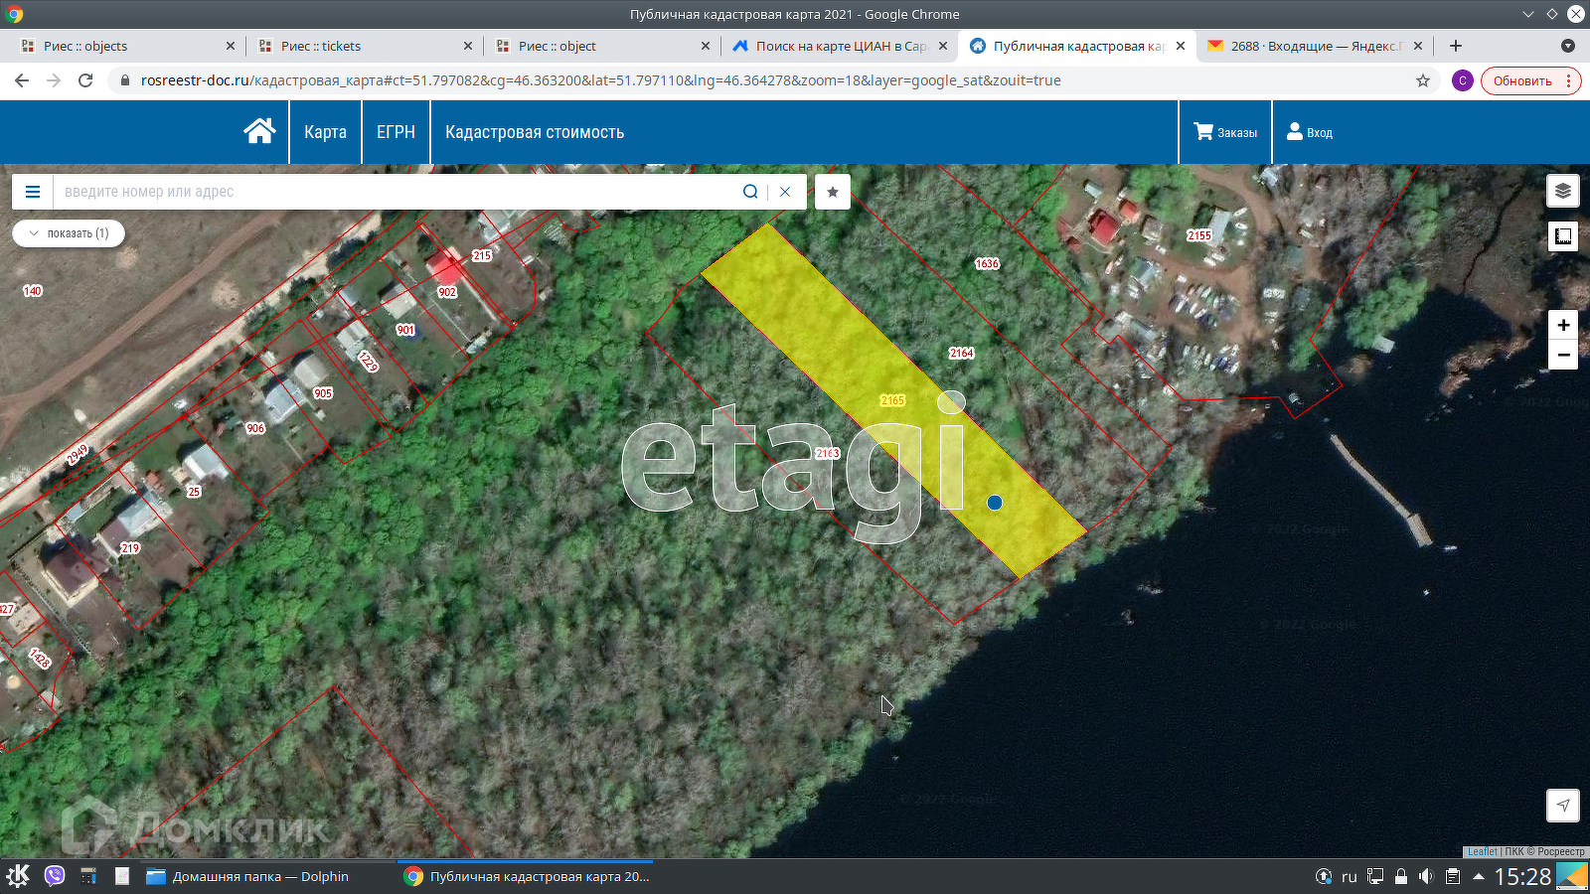Viewport: 1590px width, 894px height.
Task: Close the Поиск на карте ЦИАН tab
Action: [x=943, y=46]
